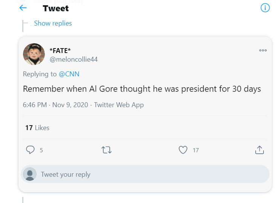
Task: Open the share tweet icon
Action: pos(259,150)
